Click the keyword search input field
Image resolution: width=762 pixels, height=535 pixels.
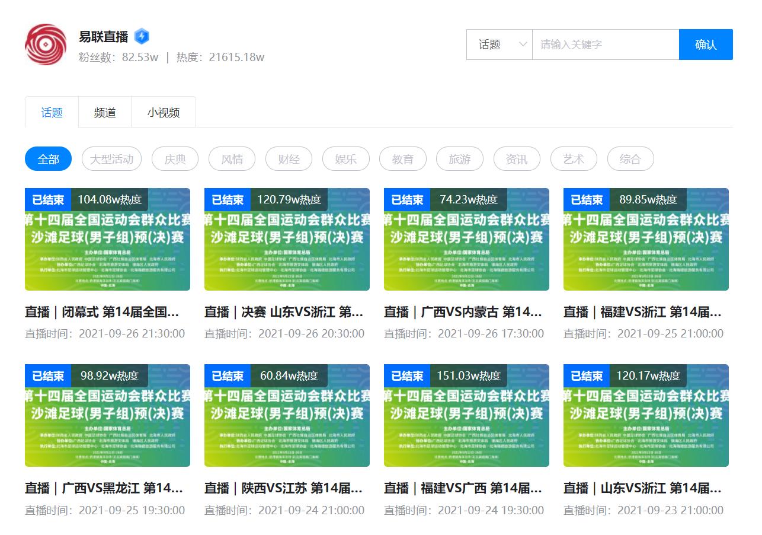tap(606, 44)
